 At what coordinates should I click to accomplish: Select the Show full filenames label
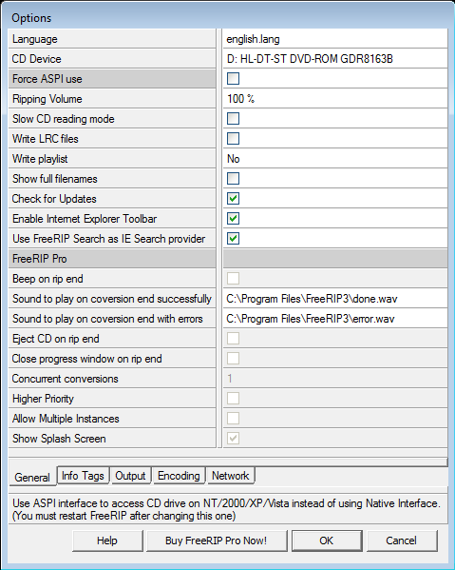coord(112,179)
